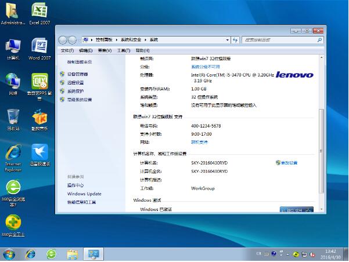Open 高级系统设置 link

(80, 100)
